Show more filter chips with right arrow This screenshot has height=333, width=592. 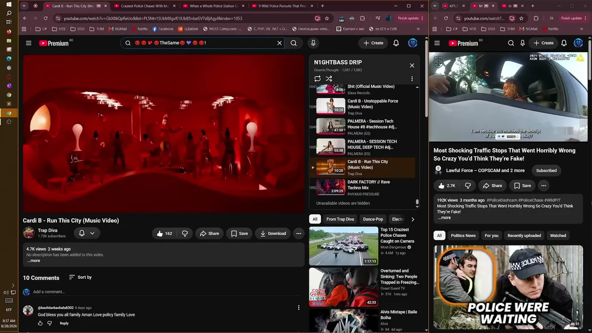[x=413, y=219]
